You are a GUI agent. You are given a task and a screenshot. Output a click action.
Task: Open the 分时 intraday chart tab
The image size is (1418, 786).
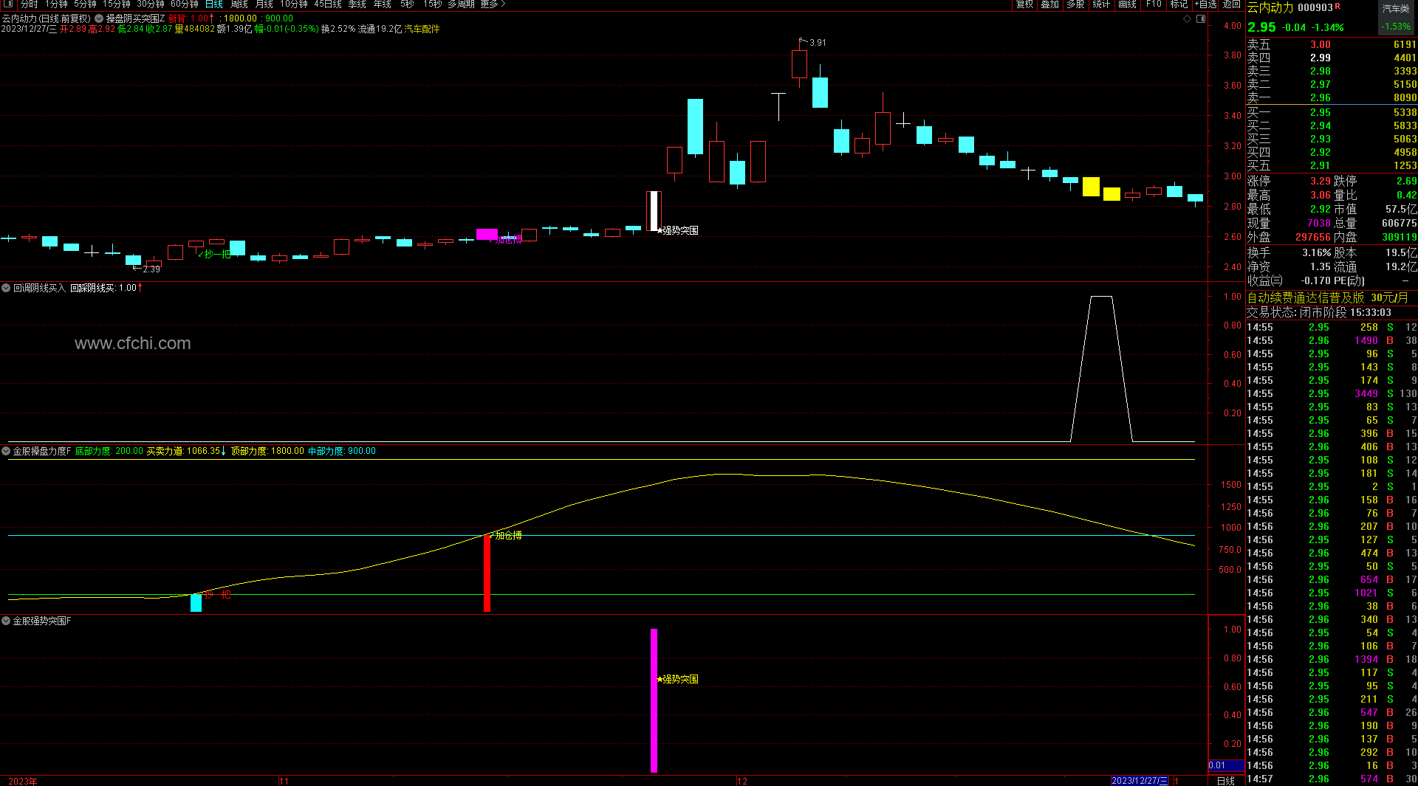[30, 4]
